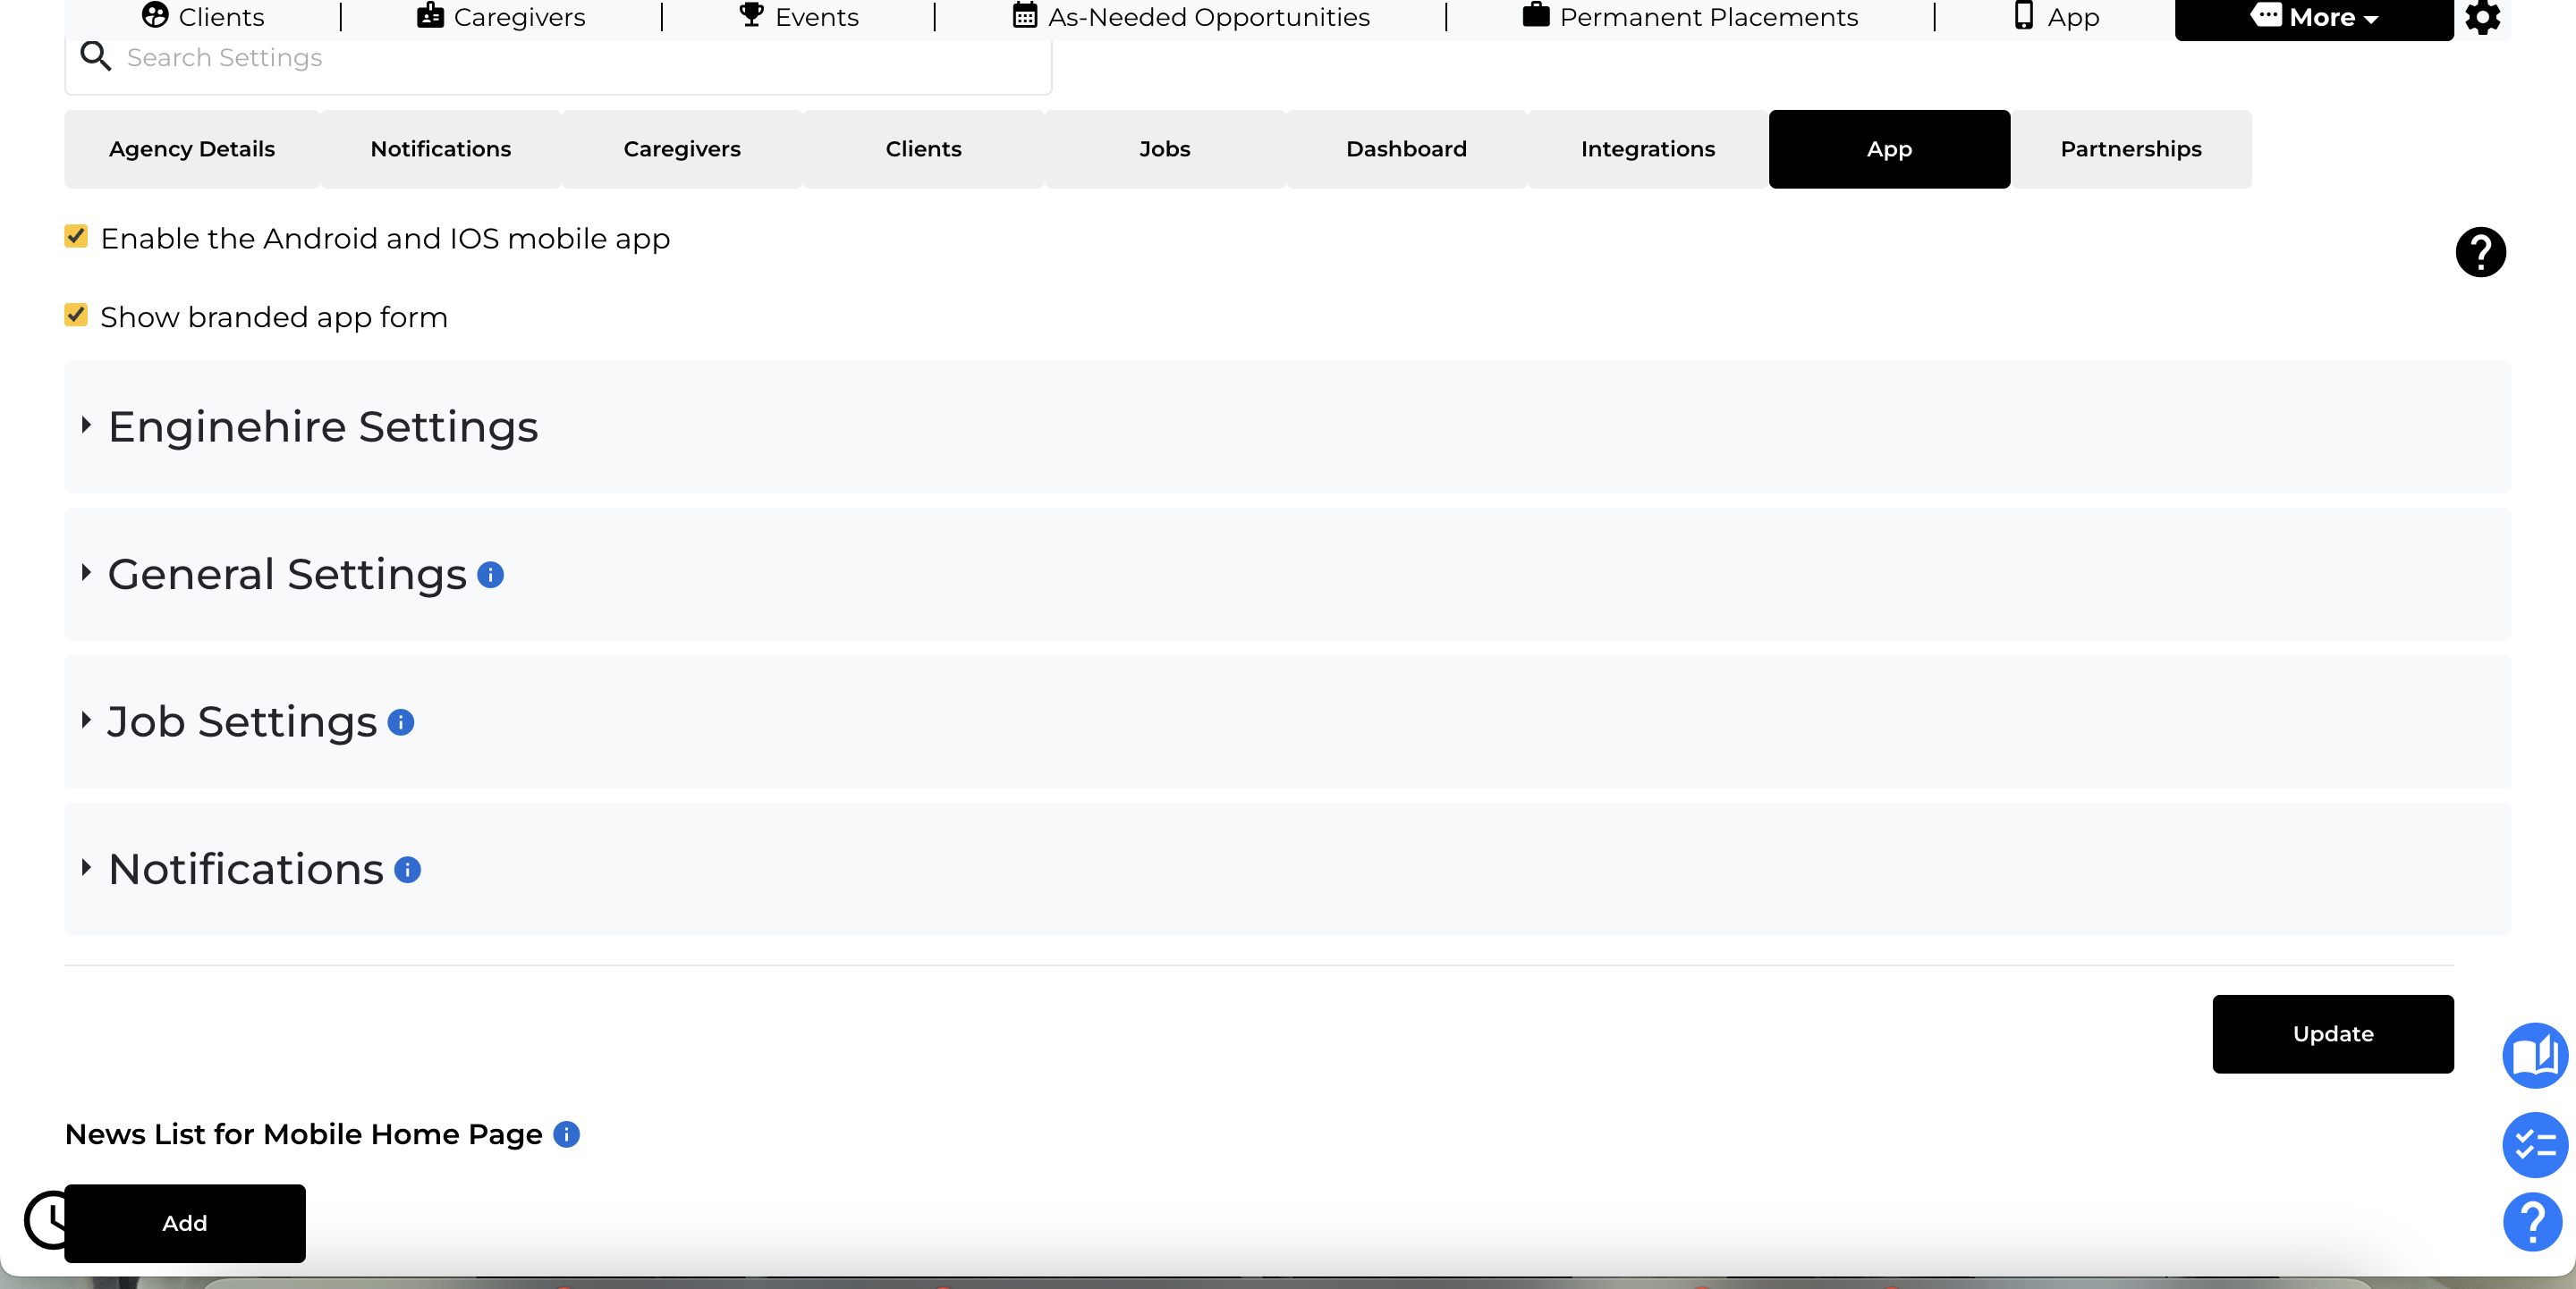Open Permanent Placements page
Viewport: 2576px width, 1289px height.
click(1690, 17)
